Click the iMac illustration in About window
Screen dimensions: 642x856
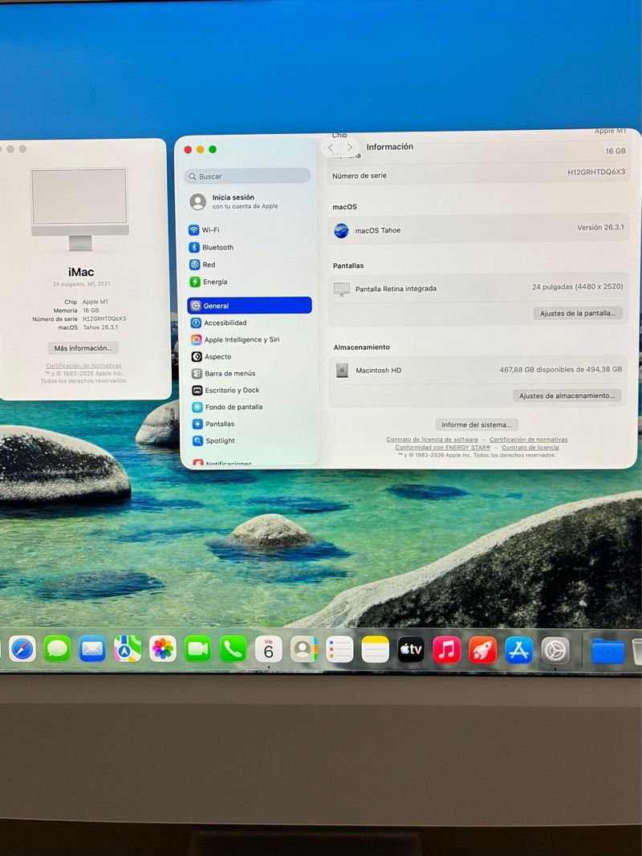(x=79, y=209)
